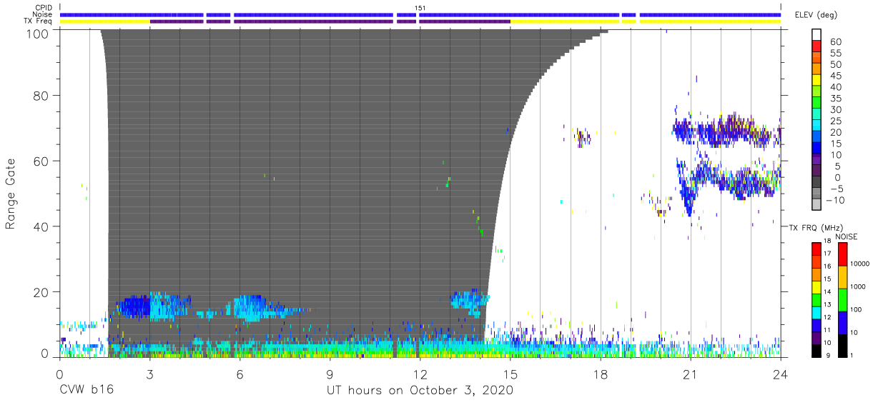Pick the orange segment of noise colorbar
This screenshot has width=878, height=405.
pos(843,276)
